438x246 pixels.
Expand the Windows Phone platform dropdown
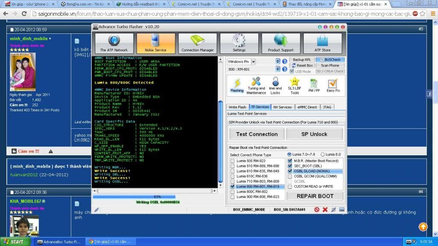click(x=253, y=62)
